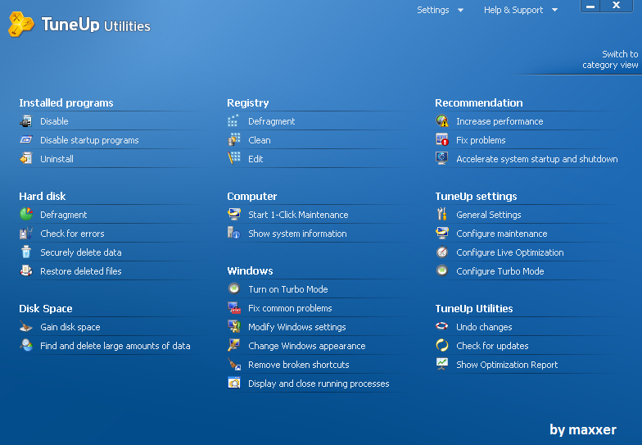This screenshot has height=445, width=642.
Task: Open Modify Windows settings link
Action: click(296, 327)
